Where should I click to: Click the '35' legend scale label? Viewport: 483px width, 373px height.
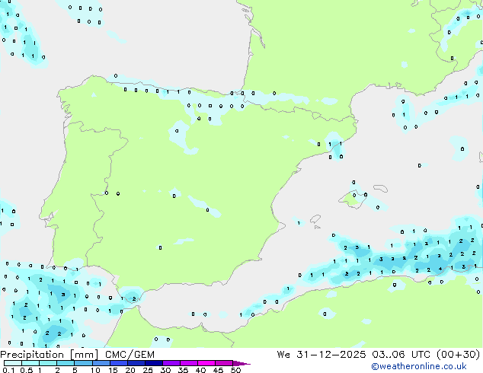pyautogui.click(x=183, y=370)
